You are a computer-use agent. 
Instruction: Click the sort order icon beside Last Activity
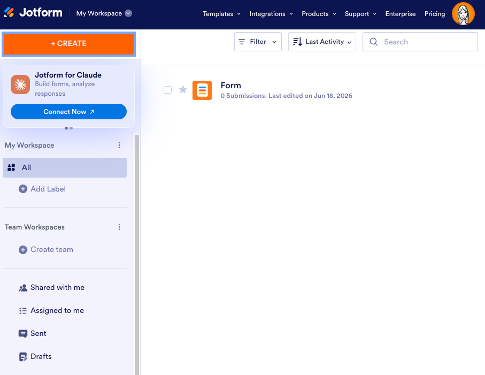[x=297, y=42]
